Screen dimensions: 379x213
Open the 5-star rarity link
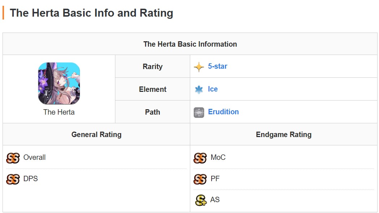(x=218, y=66)
